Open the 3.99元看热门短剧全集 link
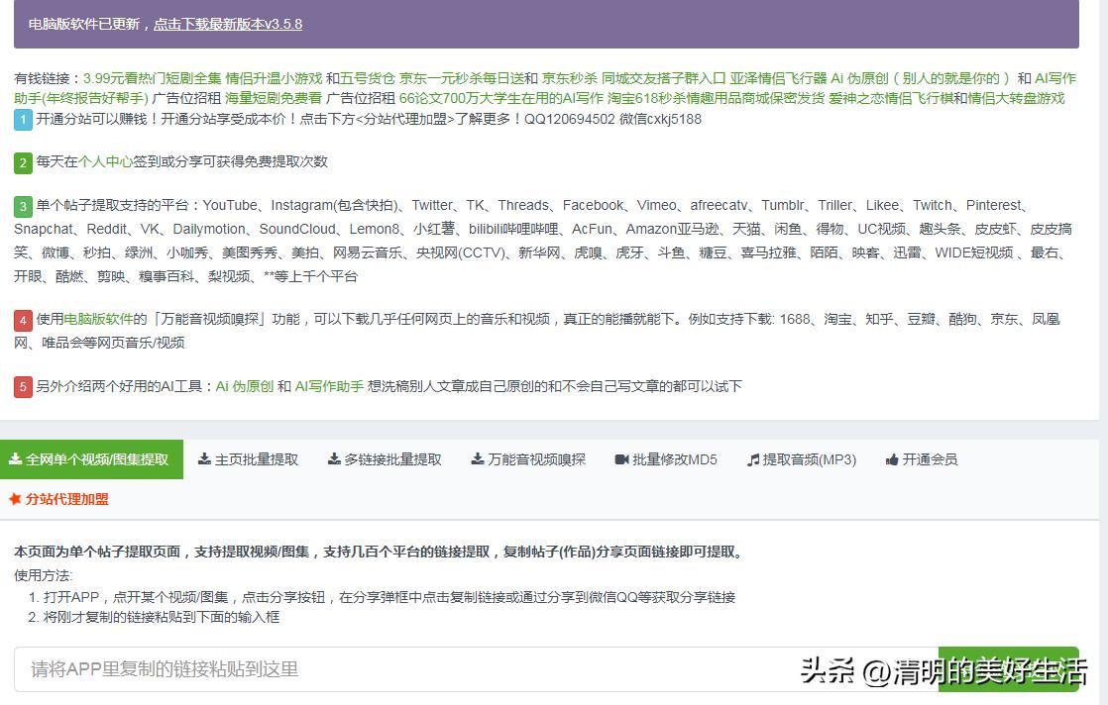The width and height of the screenshot is (1108, 705). 152,78
